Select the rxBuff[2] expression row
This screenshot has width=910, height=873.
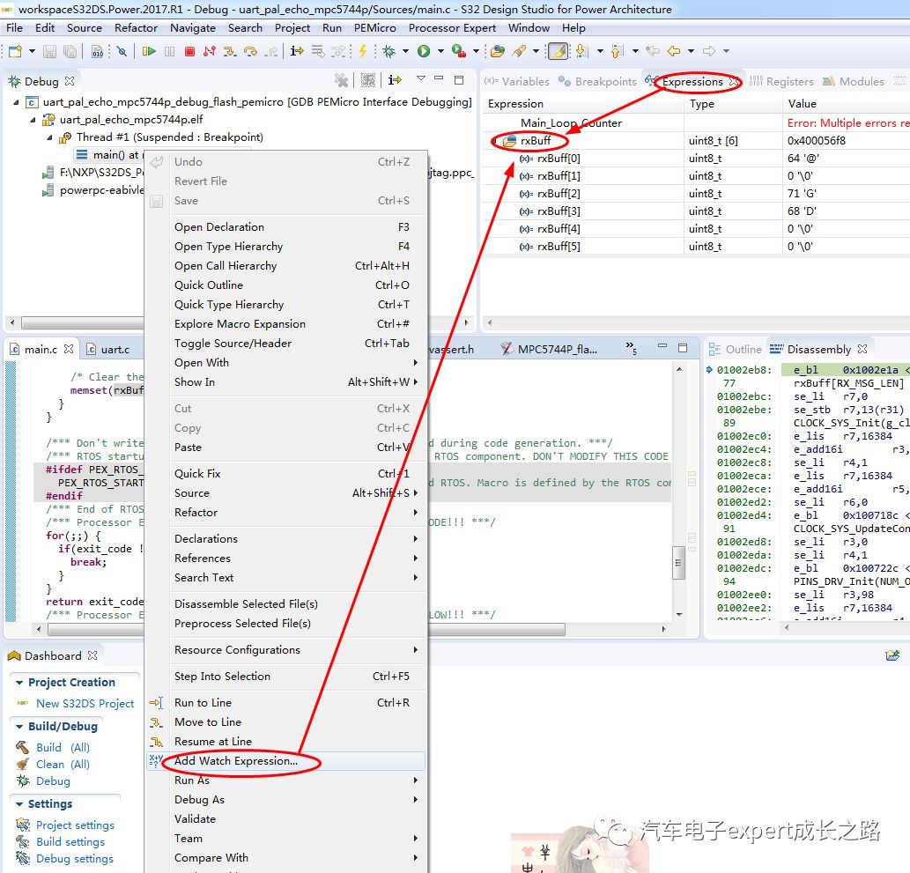tap(697, 193)
